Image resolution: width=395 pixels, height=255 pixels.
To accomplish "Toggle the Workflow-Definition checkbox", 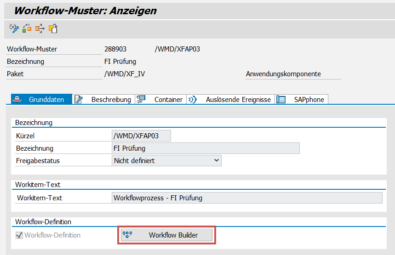I will tap(19, 235).
